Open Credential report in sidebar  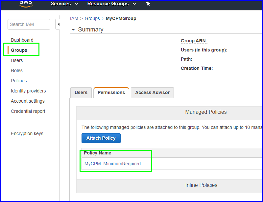click(x=28, y=111)
